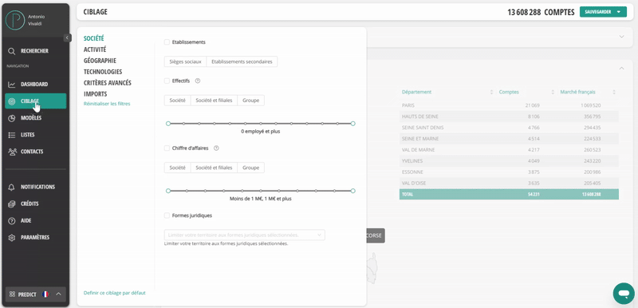Click the Ciblage target icon

tap(11, 101)
